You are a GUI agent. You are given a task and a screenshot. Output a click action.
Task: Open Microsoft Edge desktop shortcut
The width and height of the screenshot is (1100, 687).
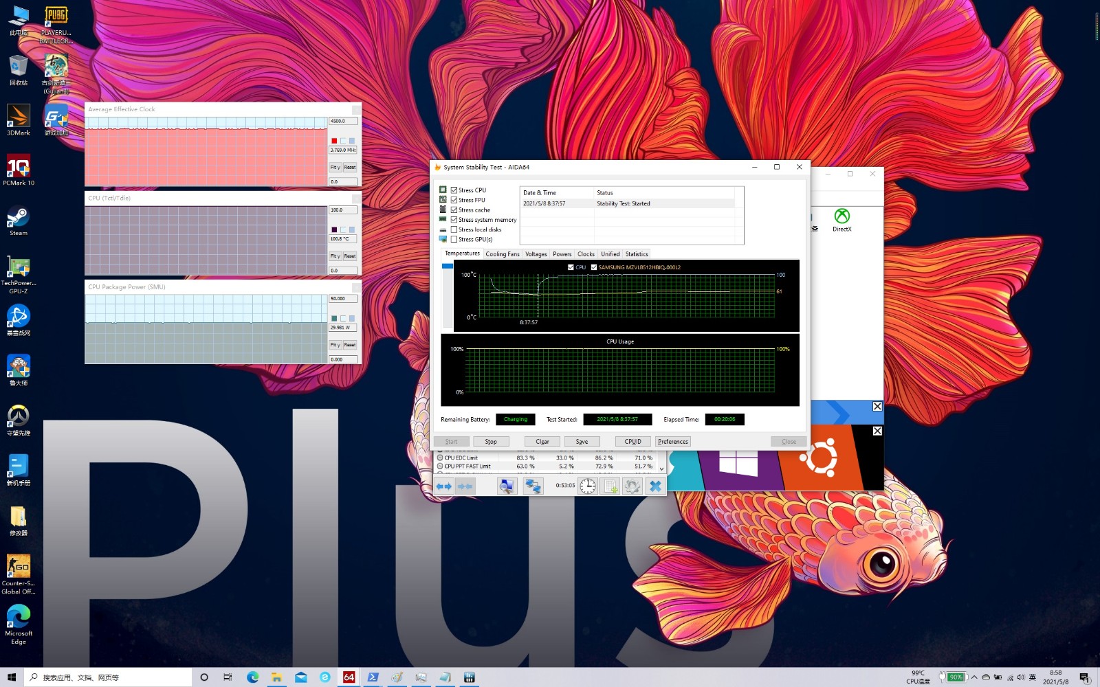coord(19,624)
